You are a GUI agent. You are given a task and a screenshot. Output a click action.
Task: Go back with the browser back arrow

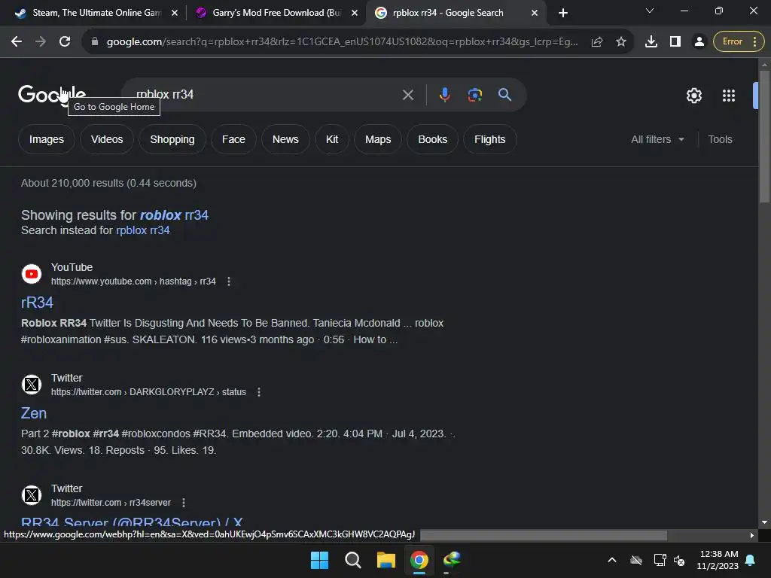[17, 42]
